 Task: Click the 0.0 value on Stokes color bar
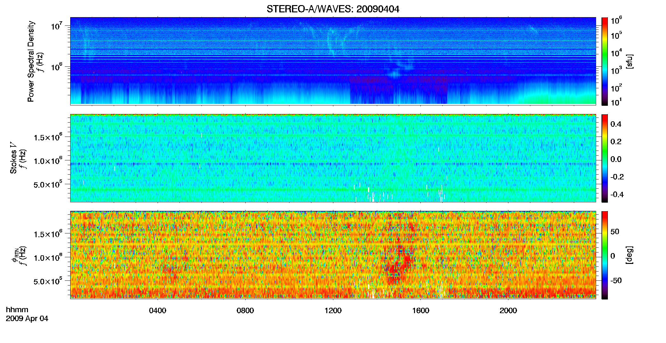click(x=616, y=159)
